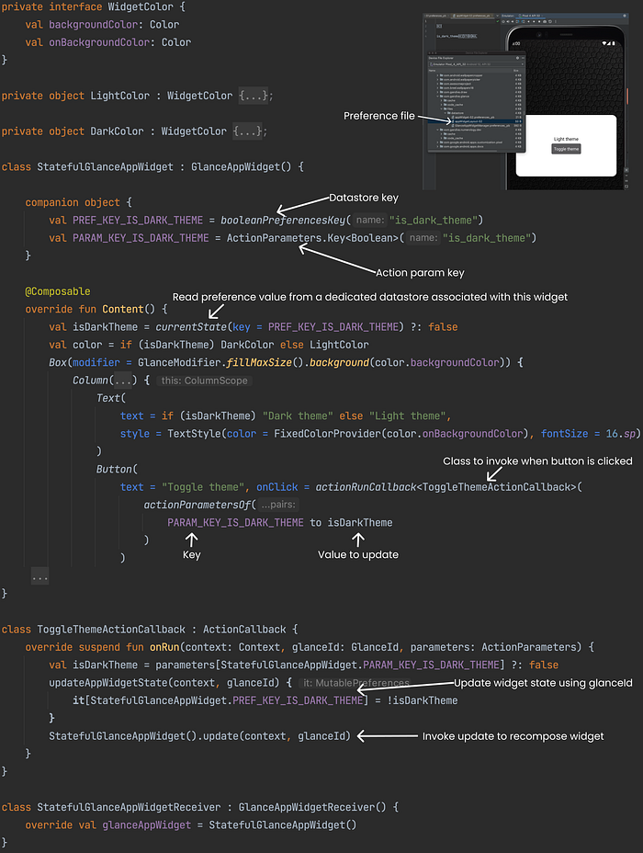
Task: Expand the folded '...' block below the Button call
Action: coord(39,576)
